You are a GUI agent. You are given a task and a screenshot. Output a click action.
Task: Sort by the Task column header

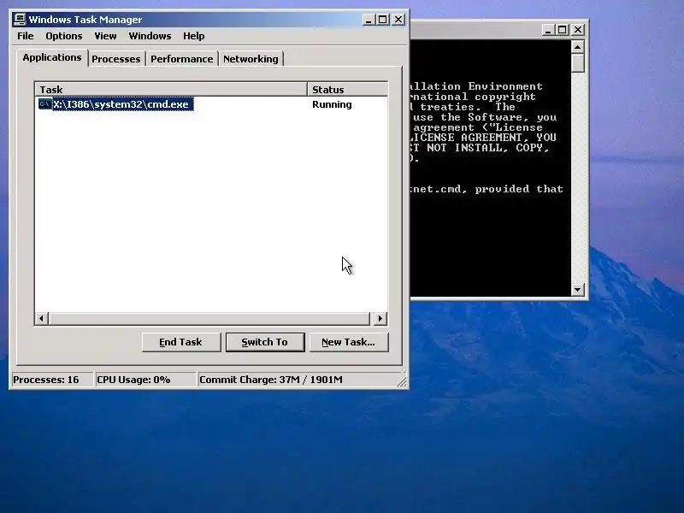pos(171,90)
